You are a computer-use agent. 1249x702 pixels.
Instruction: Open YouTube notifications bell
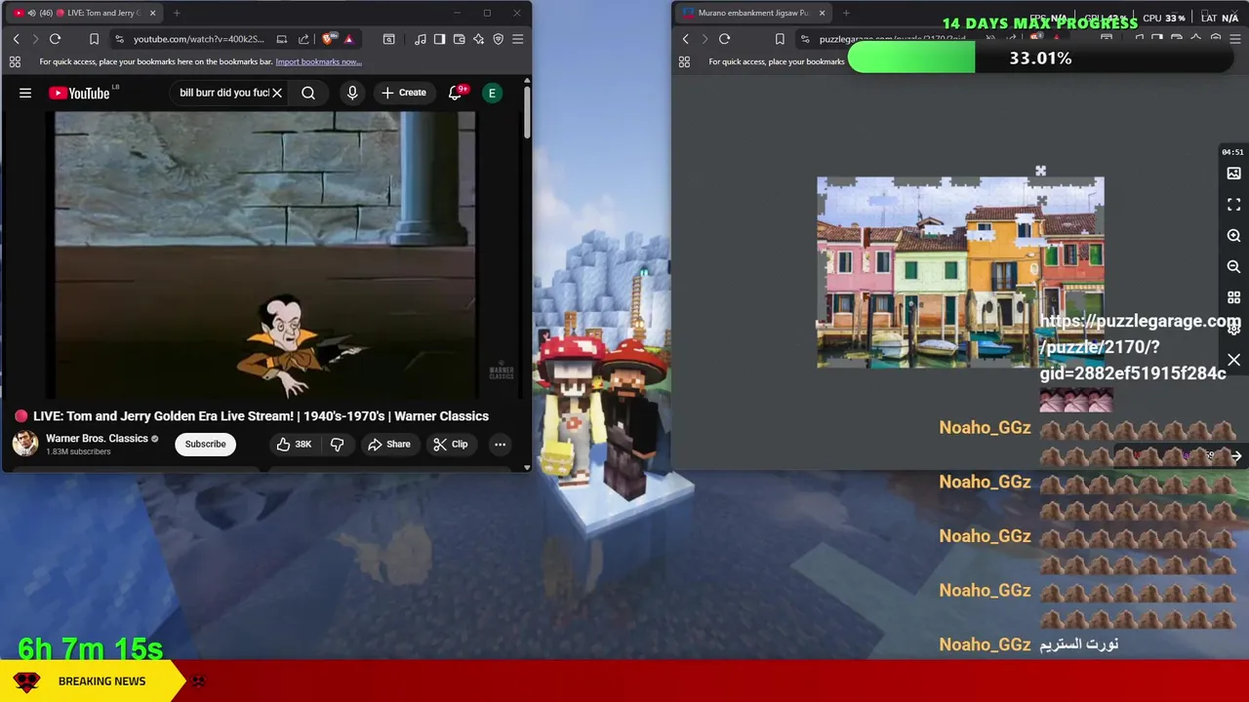click(455, 93)
